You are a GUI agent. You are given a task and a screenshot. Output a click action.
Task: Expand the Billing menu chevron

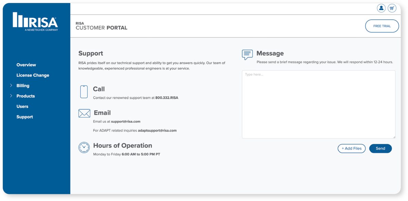coord(11,85)
